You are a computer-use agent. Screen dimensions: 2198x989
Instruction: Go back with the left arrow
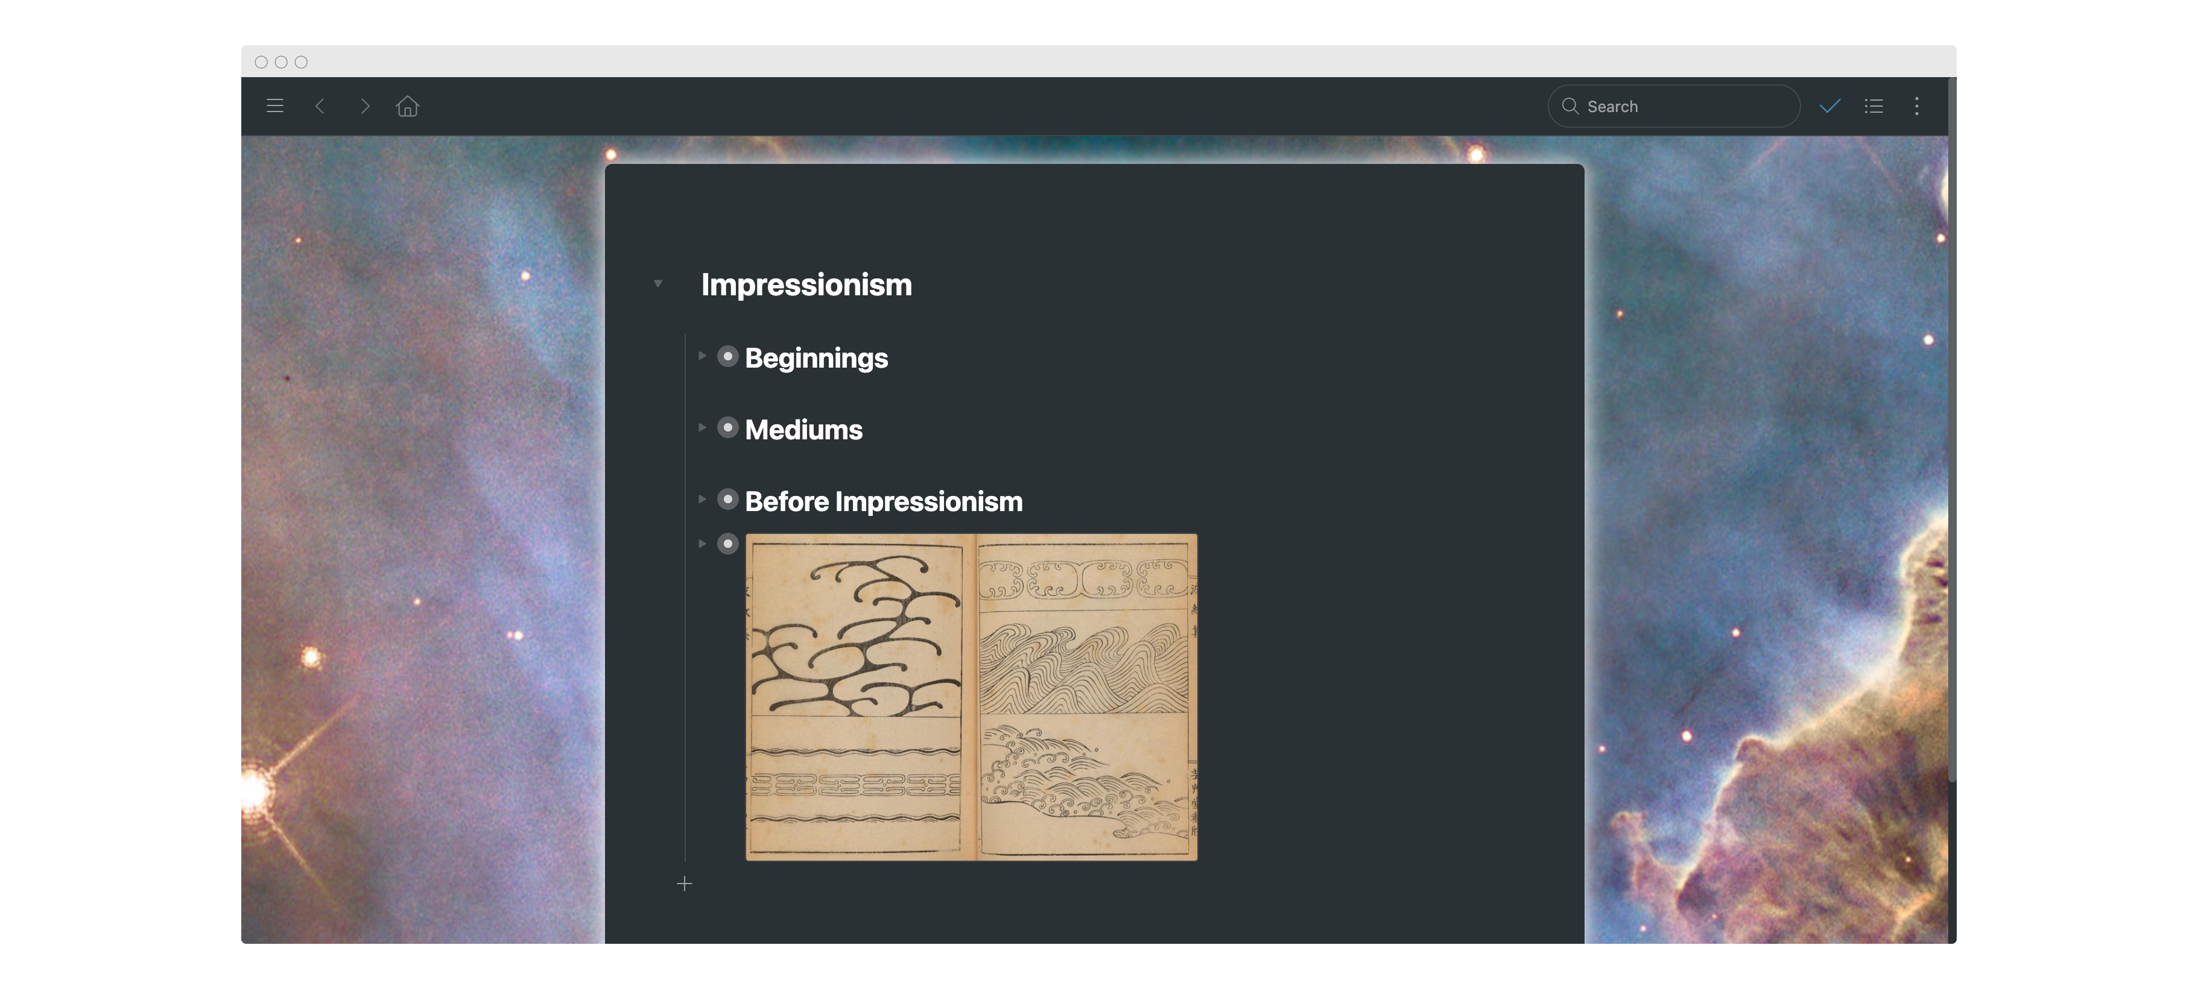pyautogui.click(x=320, y=105)
